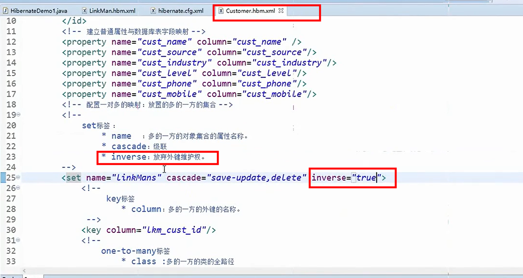This screenshot has height=278, width=523.
Task: Click line number 25 in the gutter
Action: click(x=11, y=177)
